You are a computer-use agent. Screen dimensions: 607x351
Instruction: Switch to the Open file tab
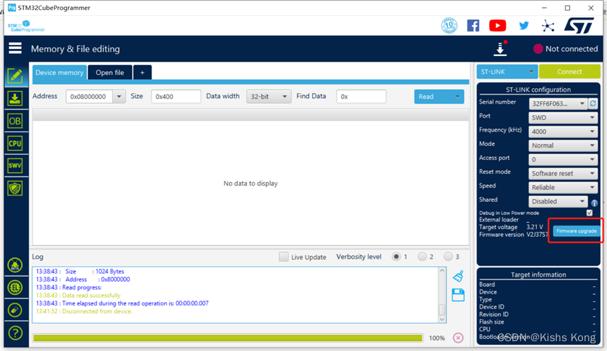(110, 72)
